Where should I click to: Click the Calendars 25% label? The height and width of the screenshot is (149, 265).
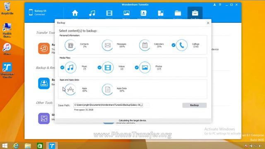[159, 45]
